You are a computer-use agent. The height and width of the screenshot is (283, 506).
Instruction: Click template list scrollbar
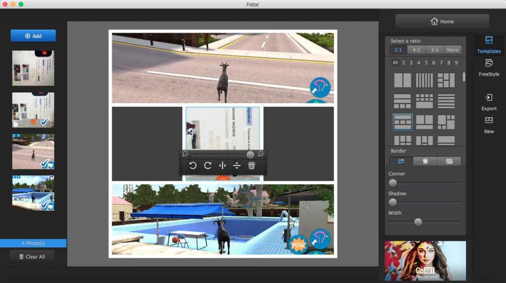(x=464, y=77)
